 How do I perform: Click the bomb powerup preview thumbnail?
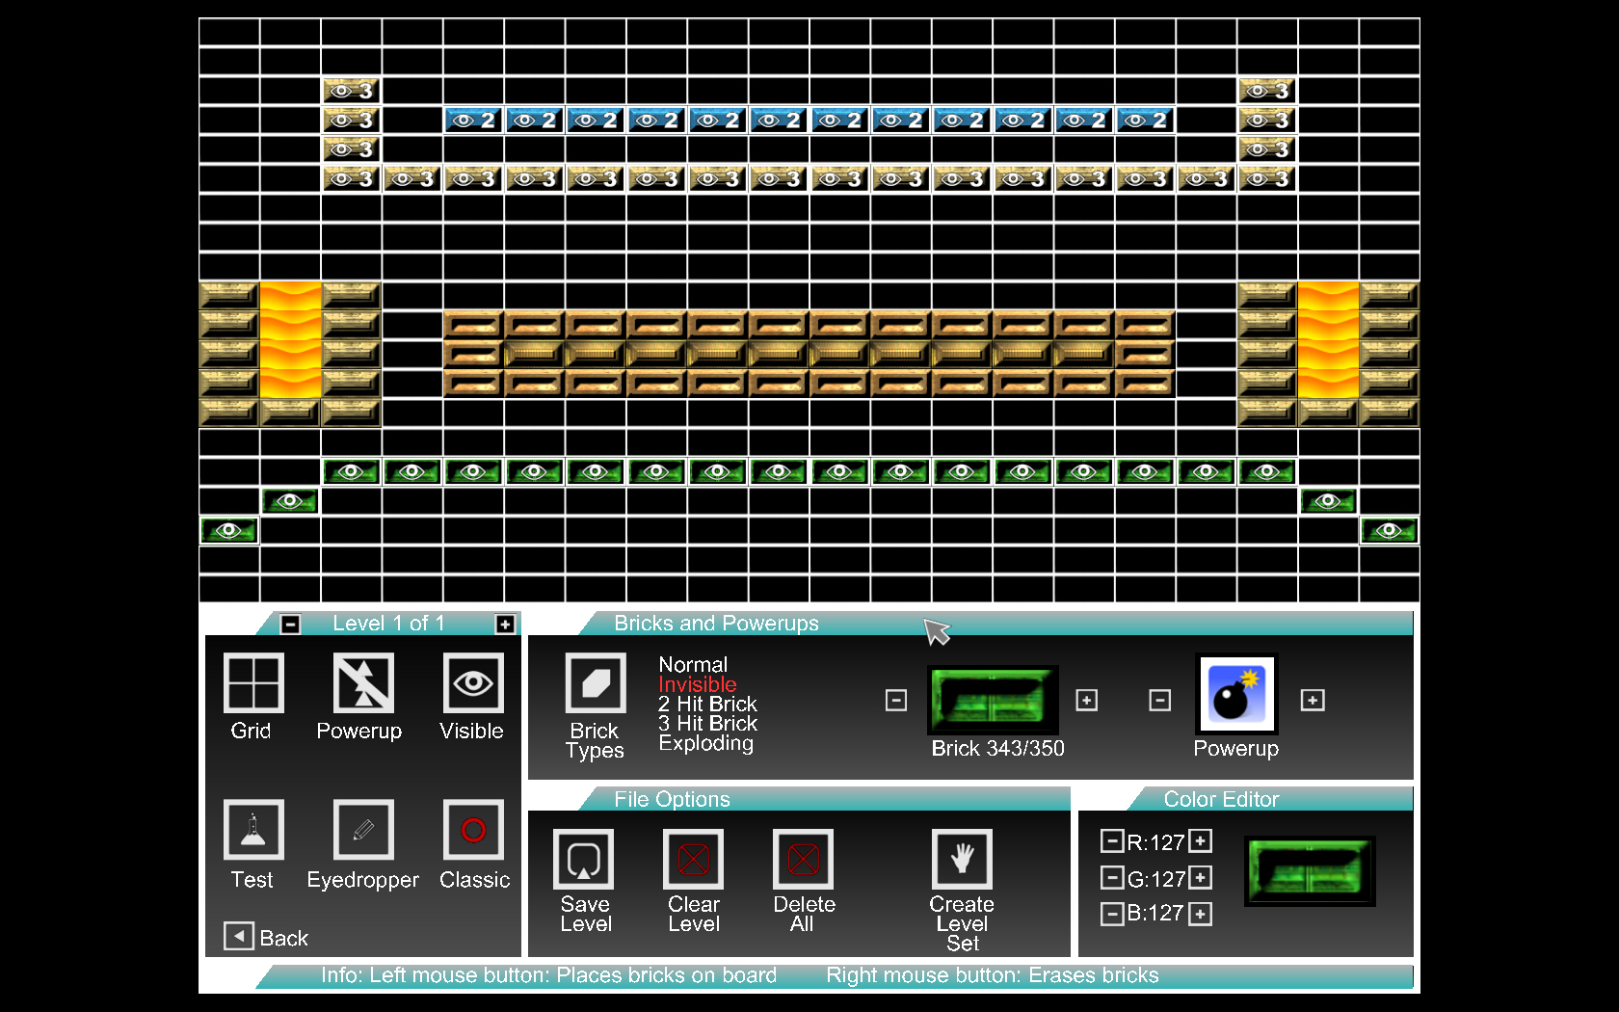[1236, 695]
